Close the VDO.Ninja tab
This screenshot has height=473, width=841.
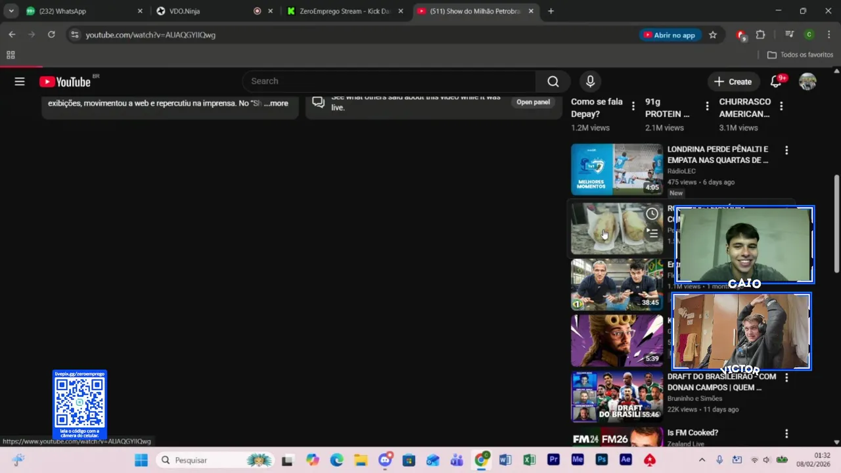point(270,11)
